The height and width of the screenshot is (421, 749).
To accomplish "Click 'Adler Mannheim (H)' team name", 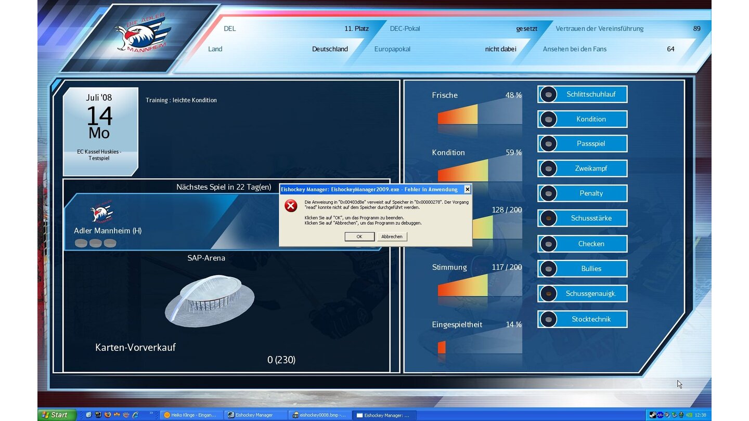I will click(x=108, y=231).
